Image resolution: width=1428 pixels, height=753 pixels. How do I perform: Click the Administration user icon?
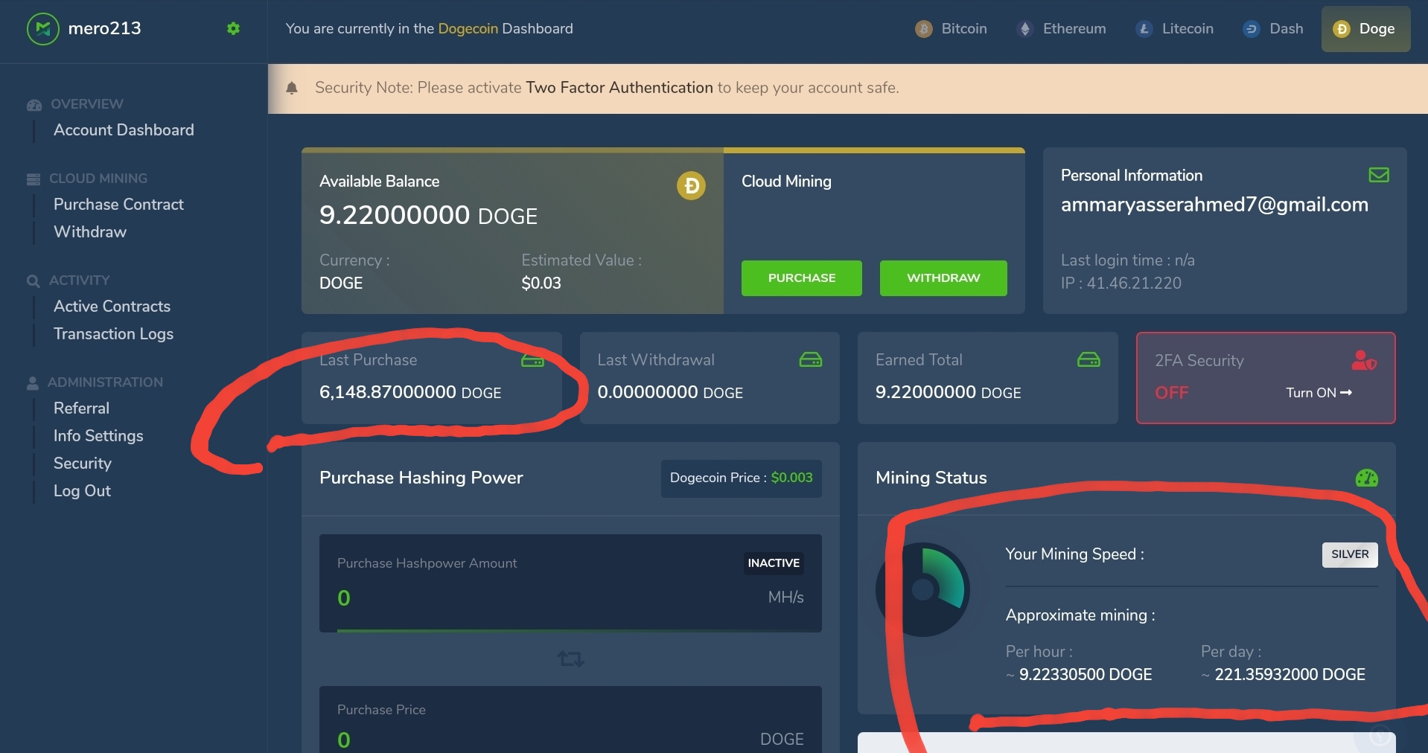pyautogui.click(x=33, y=383)
